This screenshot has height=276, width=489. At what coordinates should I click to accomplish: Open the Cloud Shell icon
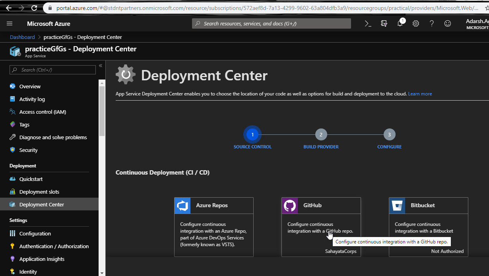pyautogui.click(x=368, y=23)
